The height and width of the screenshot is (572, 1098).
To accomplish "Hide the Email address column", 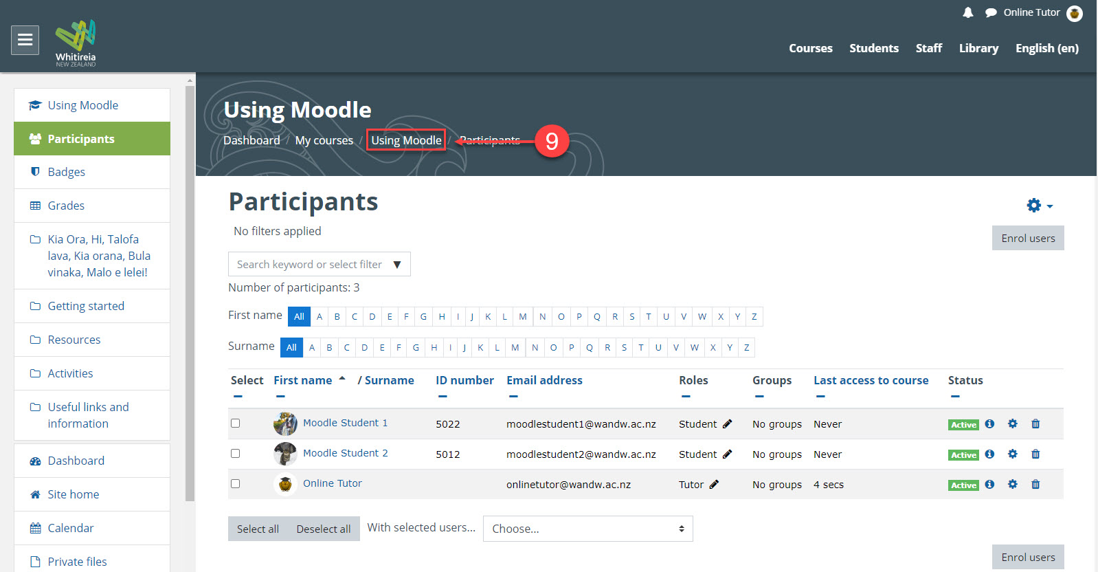I will pyautogui.click(x=513, y=397).
